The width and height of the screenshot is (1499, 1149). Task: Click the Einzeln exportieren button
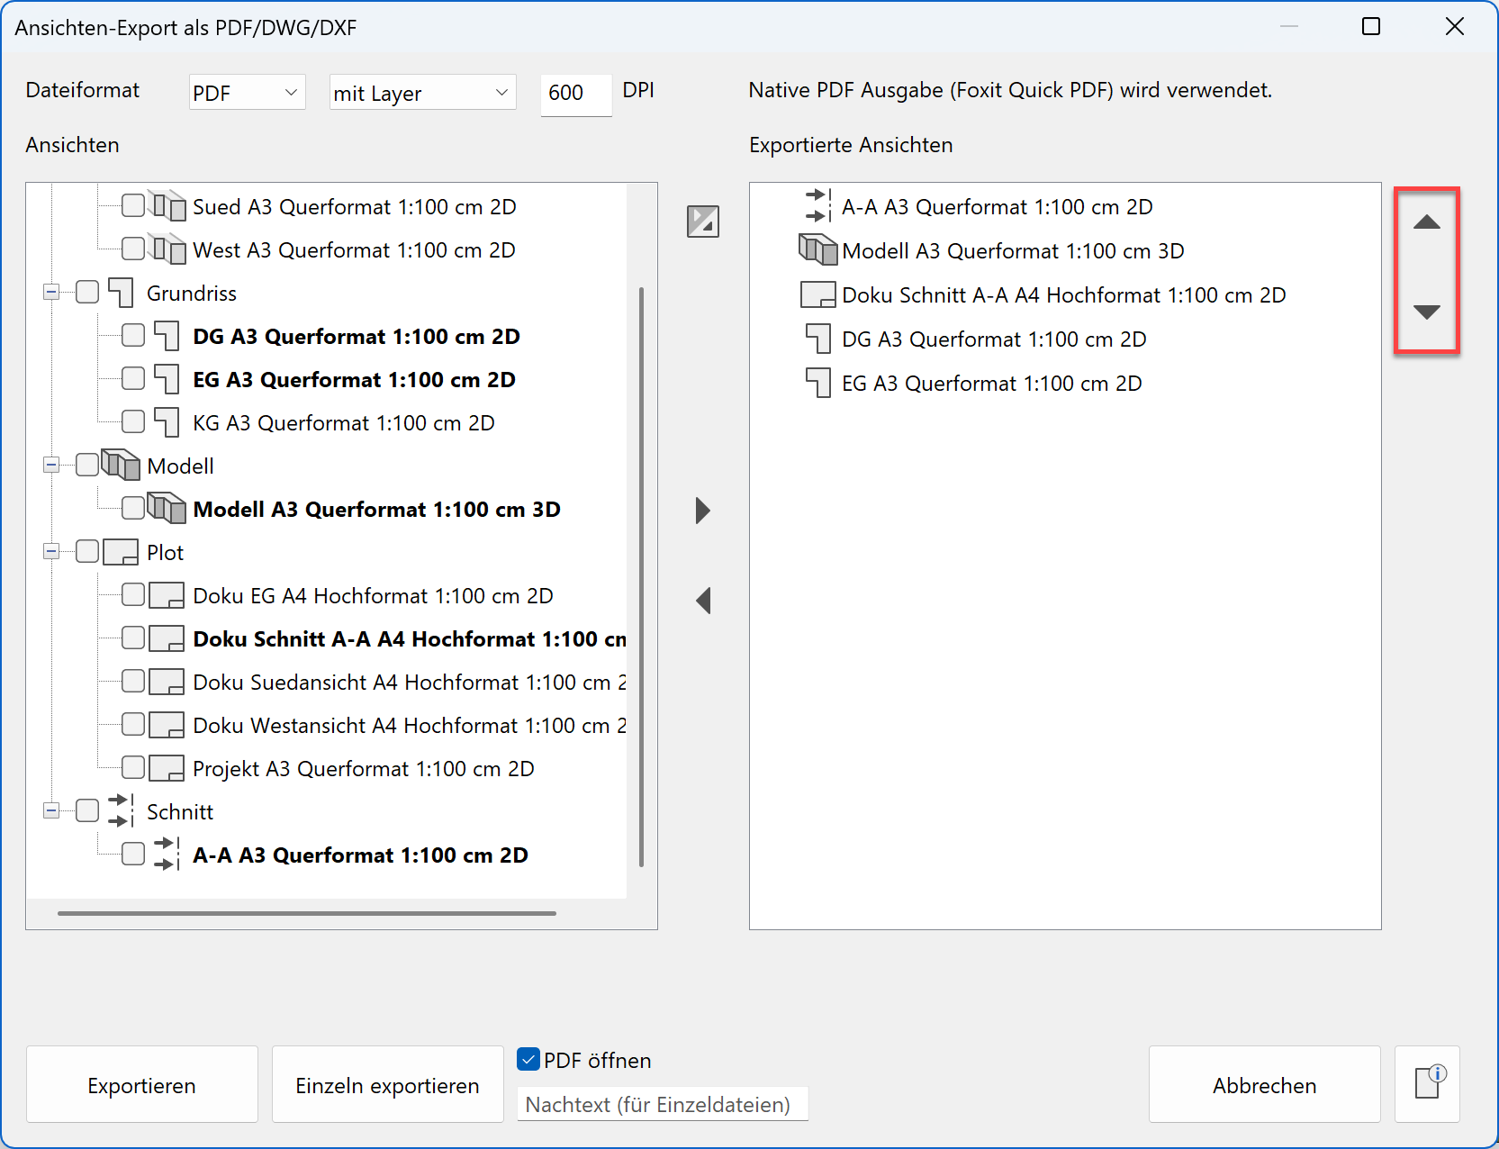pos(387,1084)
